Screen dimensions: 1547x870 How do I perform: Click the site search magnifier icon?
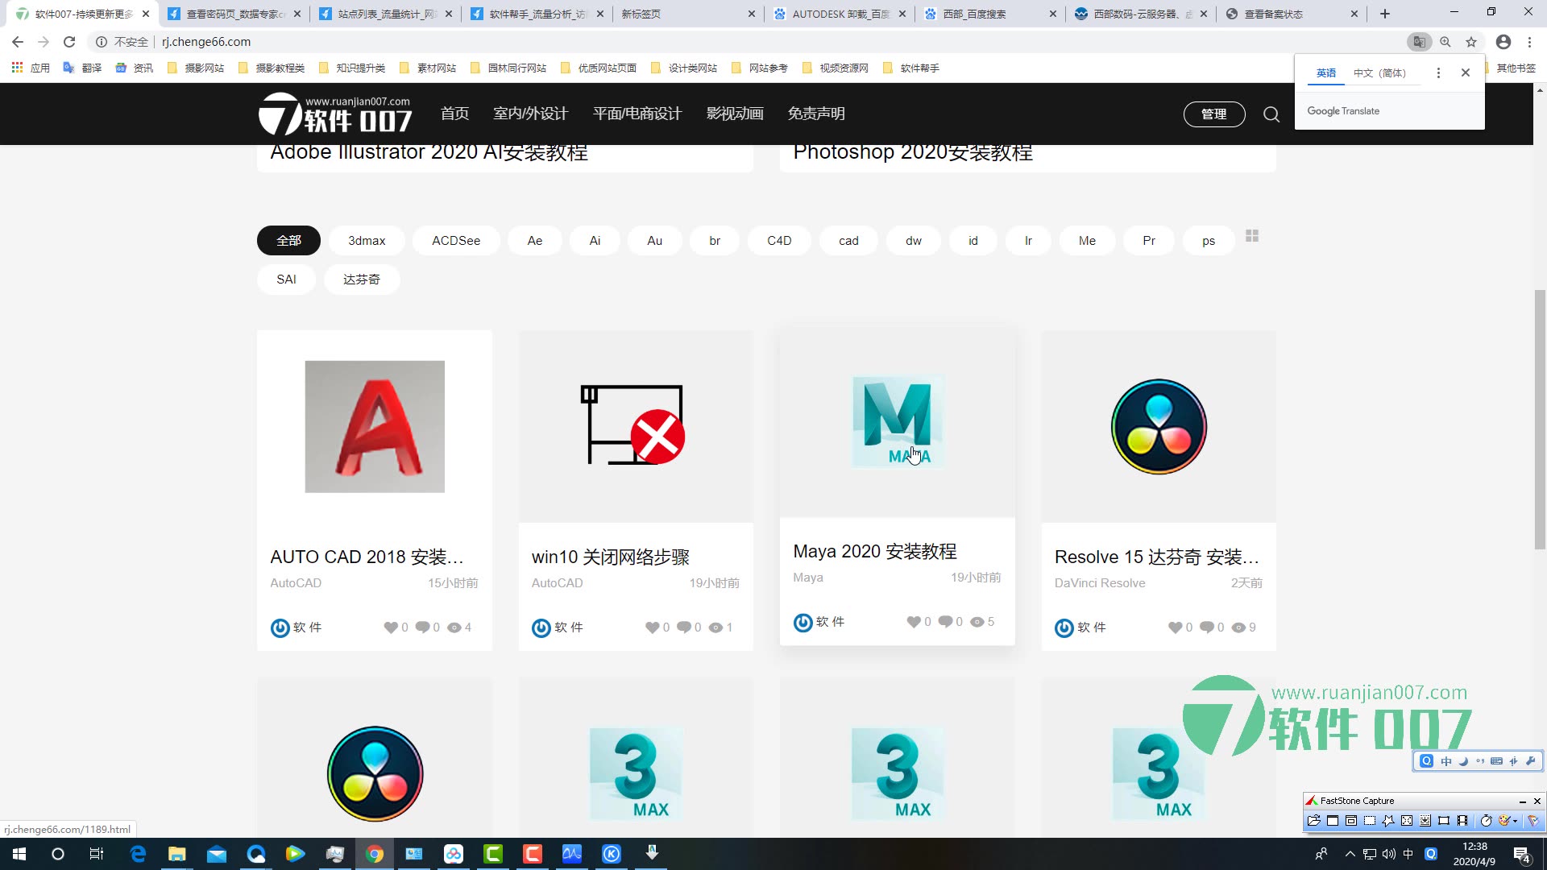click(1271, 114)
